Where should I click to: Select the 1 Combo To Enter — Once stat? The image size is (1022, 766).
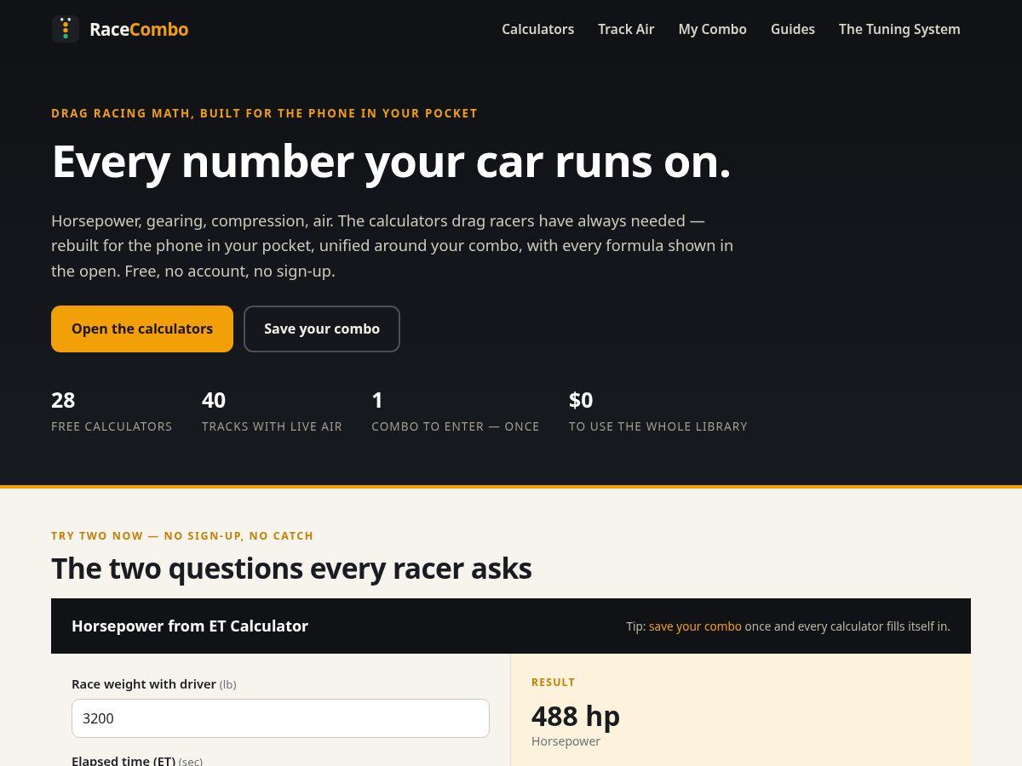click(456, 411)
